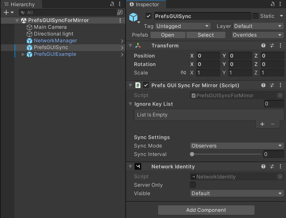Image resolution: width=286 pixels, height=218 pixels.
Task: Open Visible dropdown (Default)
Action: 237,193
